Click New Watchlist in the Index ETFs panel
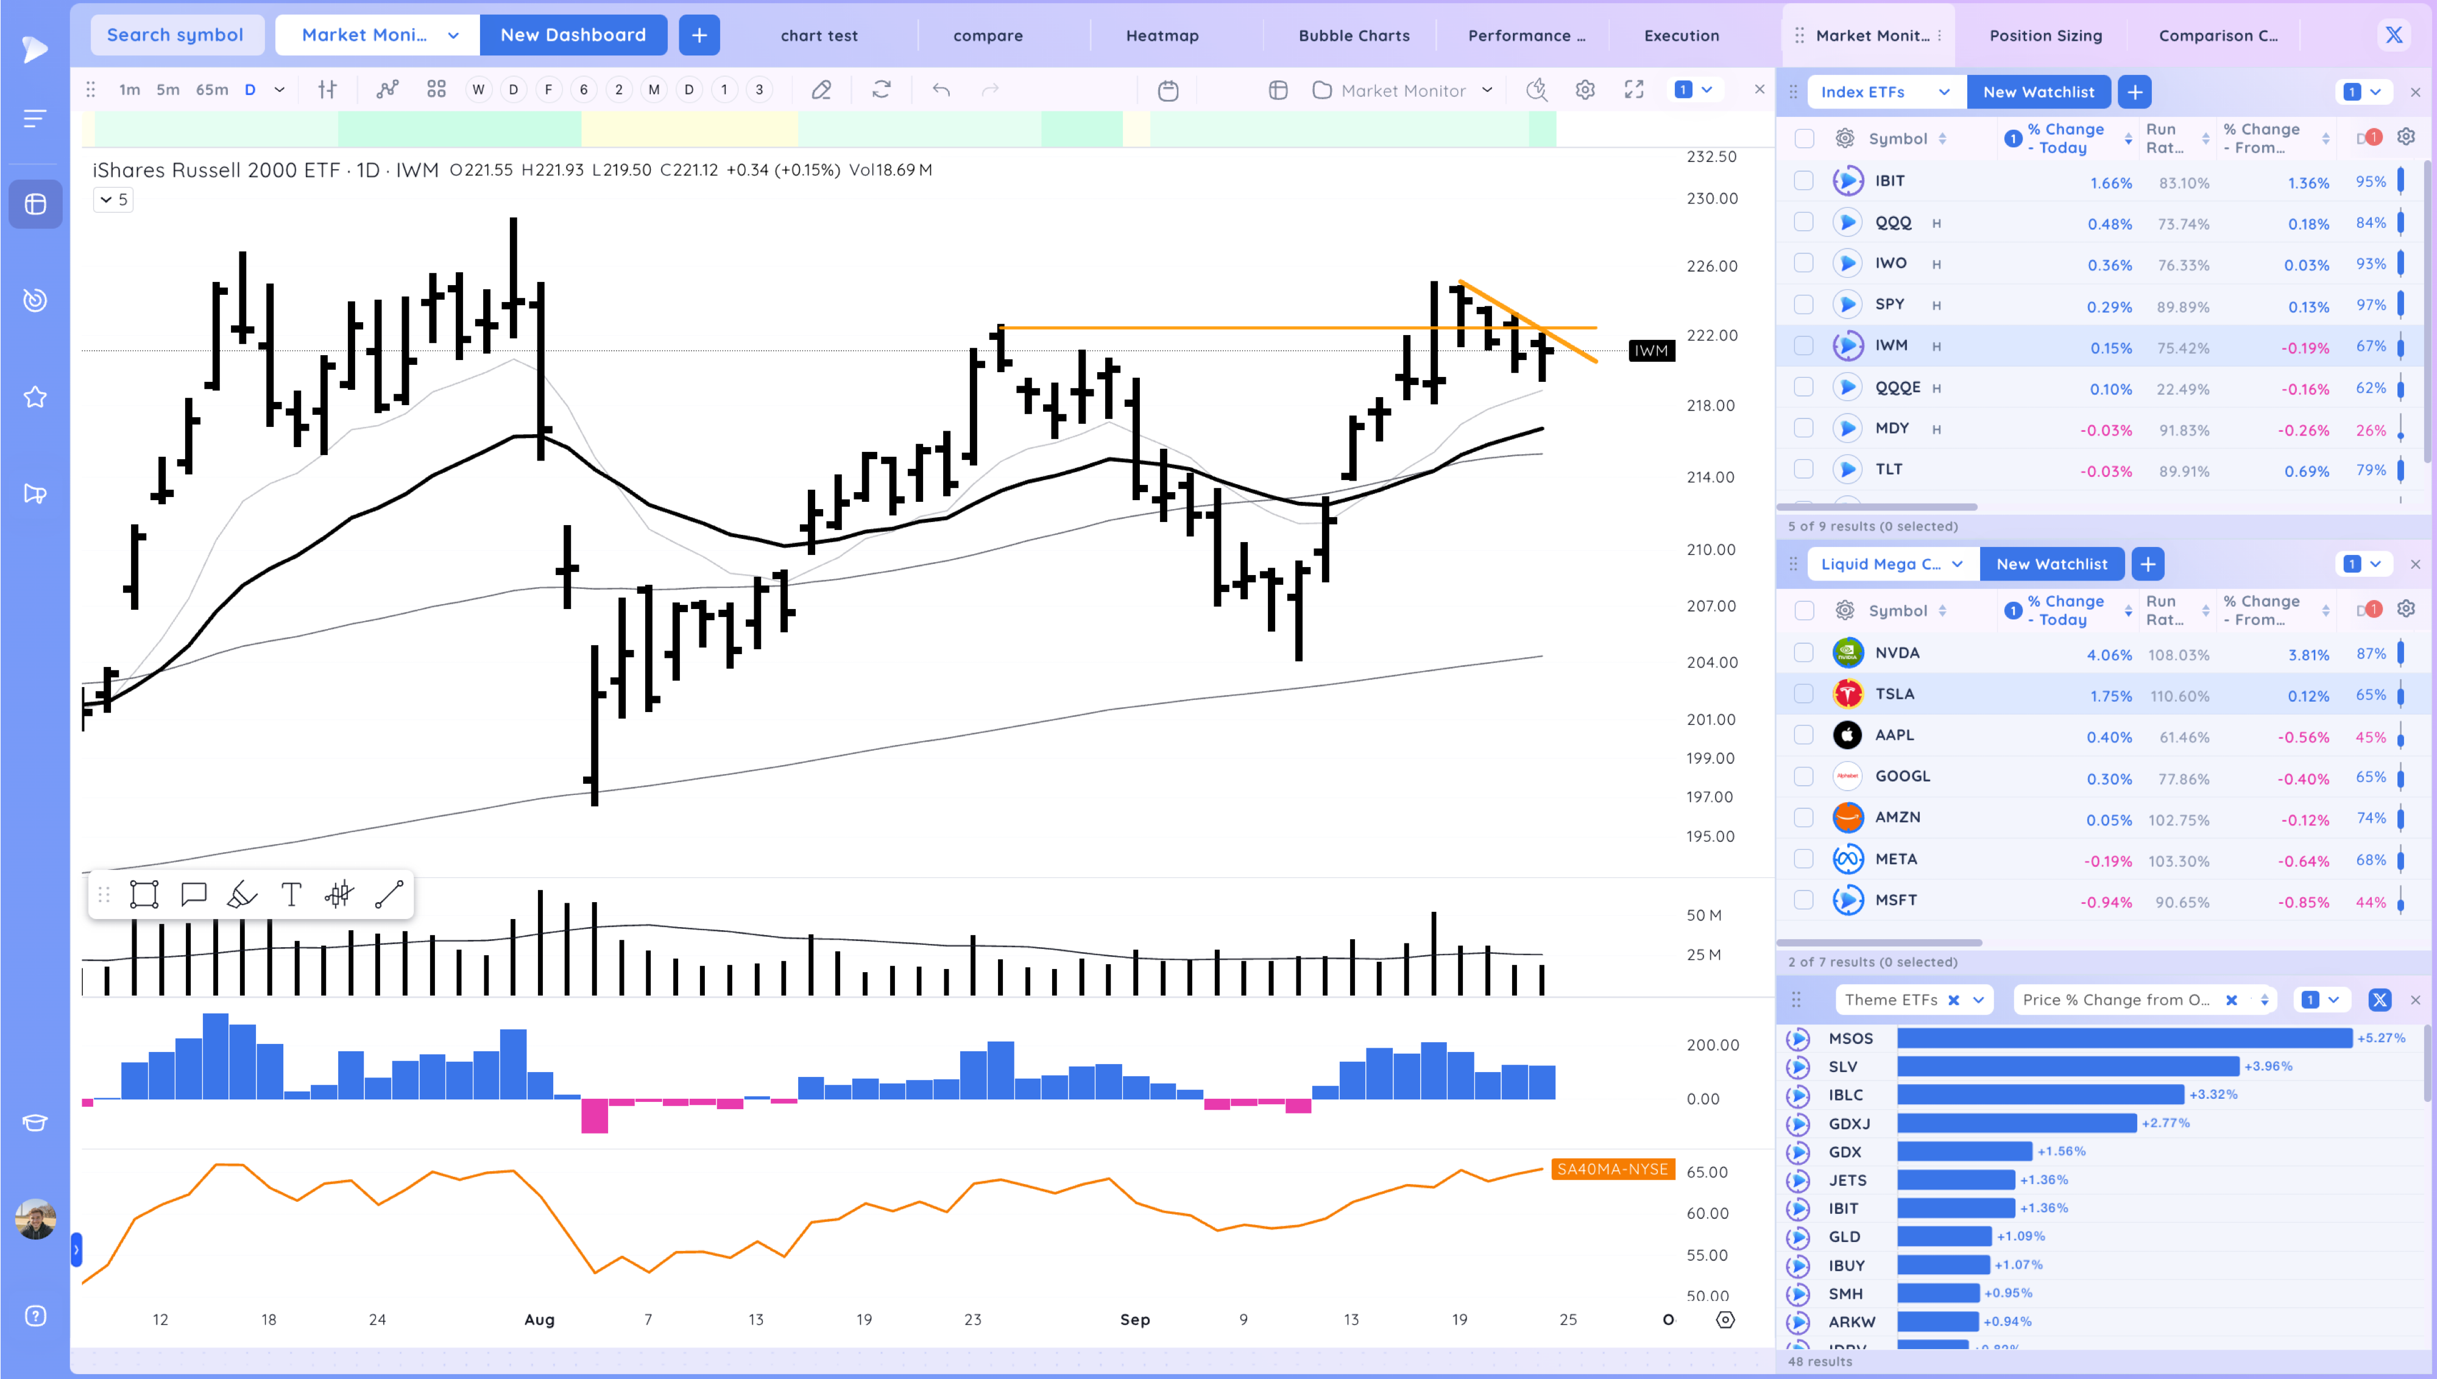 point(2039,91)
